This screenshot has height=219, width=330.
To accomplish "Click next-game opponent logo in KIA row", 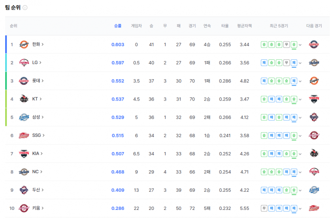I will 314,154.
